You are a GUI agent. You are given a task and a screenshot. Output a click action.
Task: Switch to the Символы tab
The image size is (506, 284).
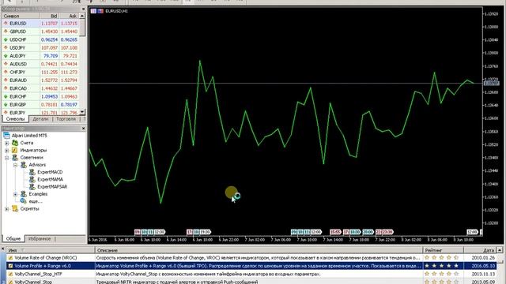point(15,119)
